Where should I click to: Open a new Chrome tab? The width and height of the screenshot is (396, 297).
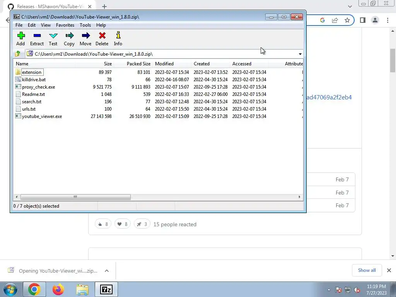click(x=104, y=7)
